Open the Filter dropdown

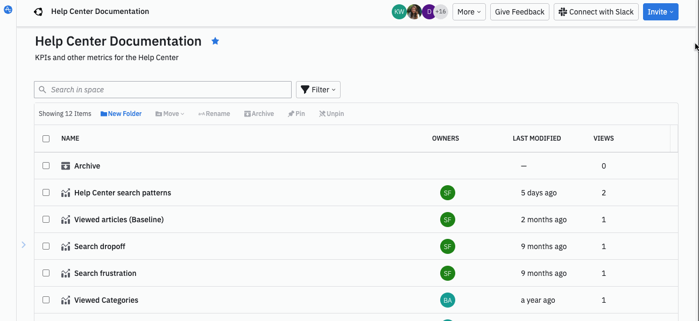click(318, 89)
